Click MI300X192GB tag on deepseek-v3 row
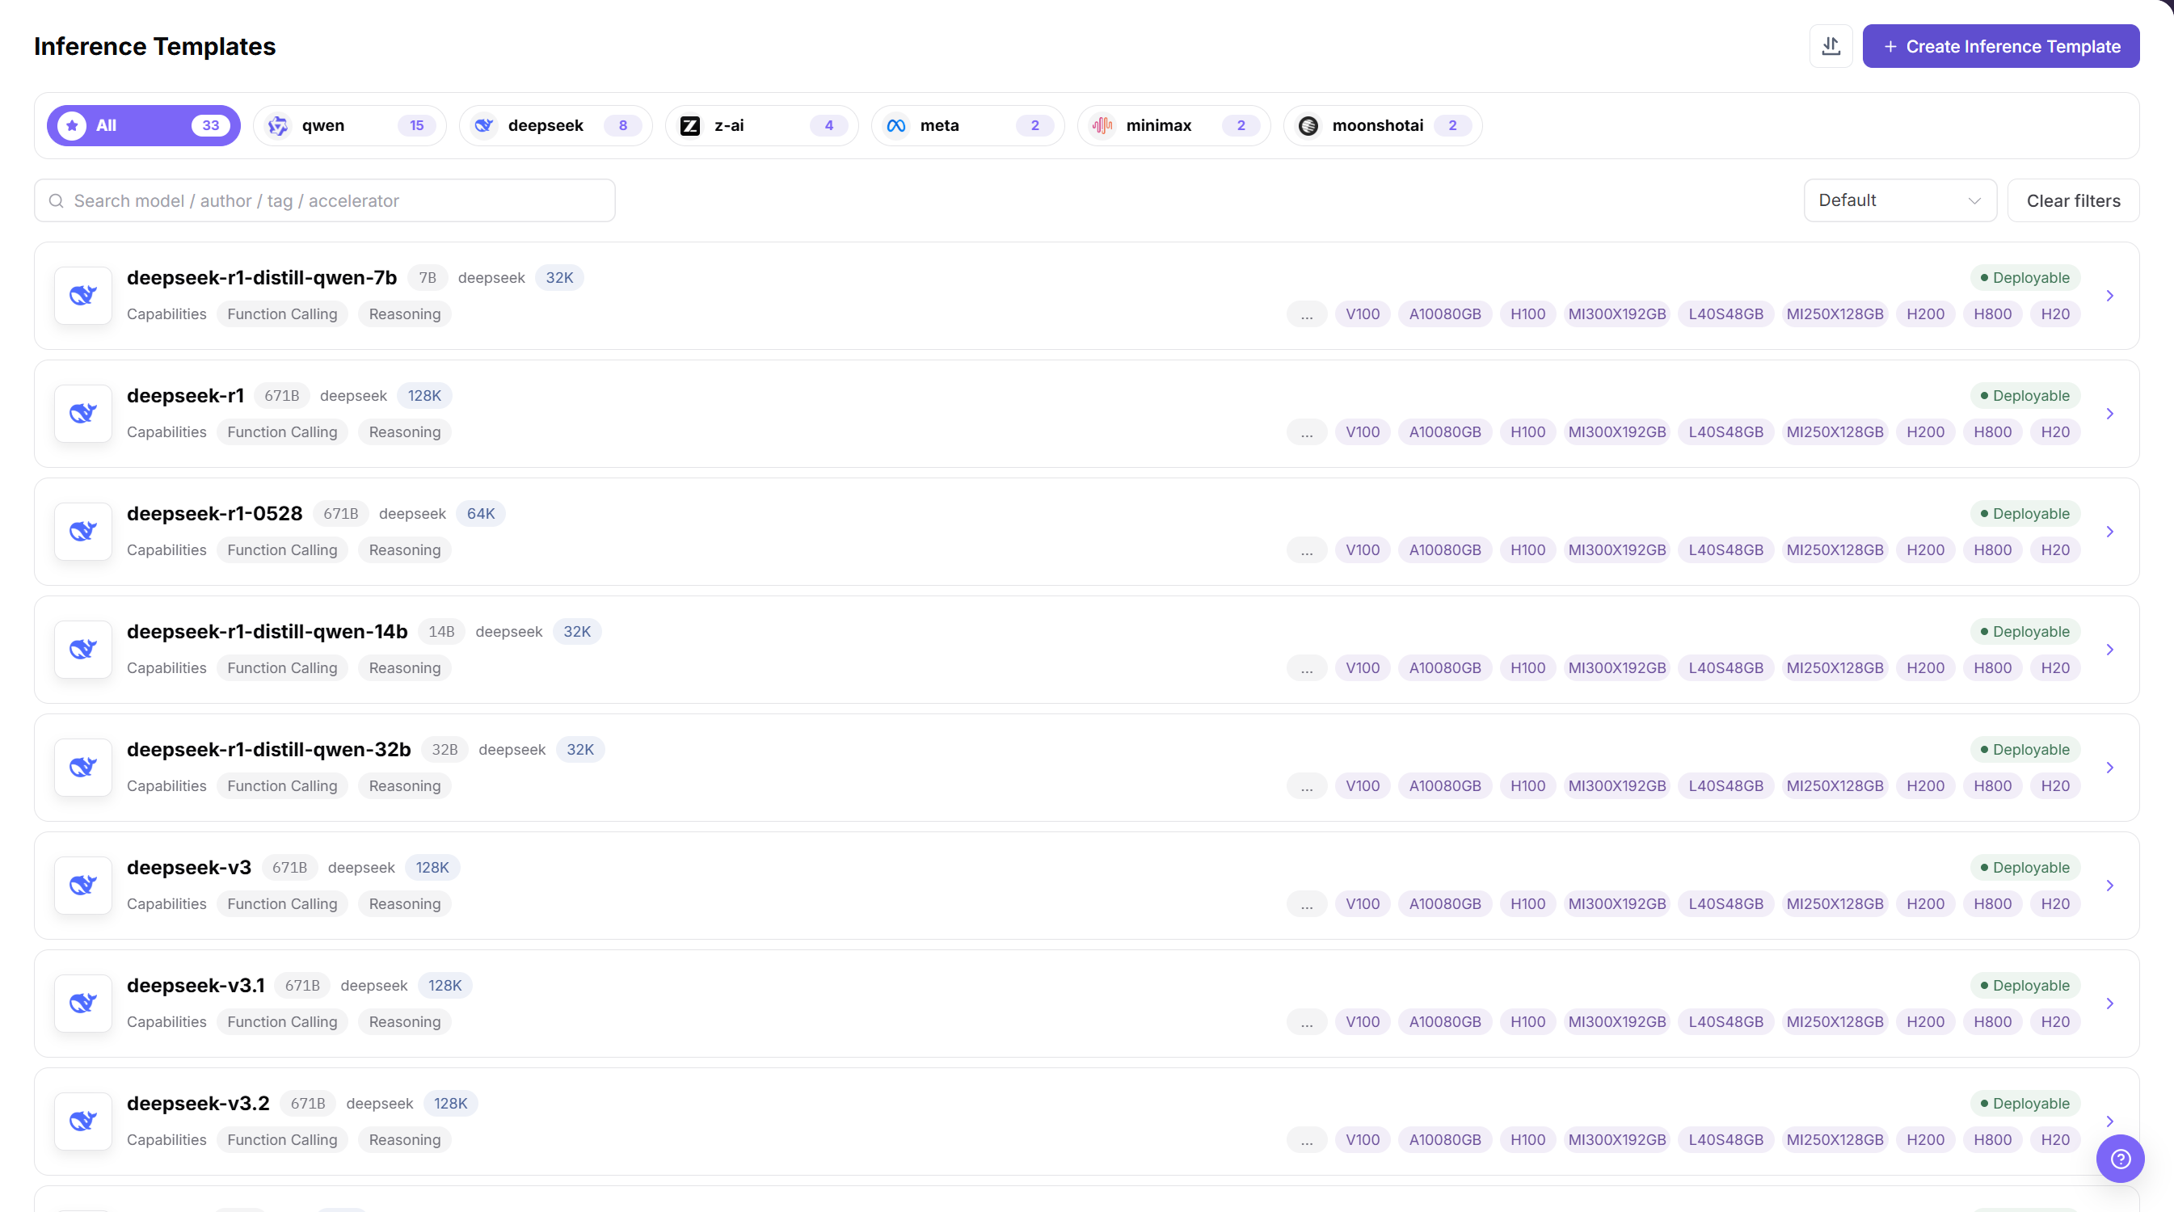Screen dimensions: 2174x1212 point(1617,904)
